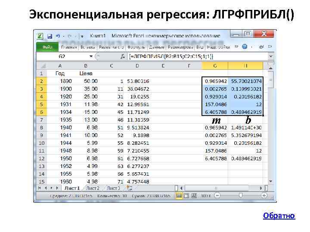Select column A header

pyautogui.click(x=60, y=66)
